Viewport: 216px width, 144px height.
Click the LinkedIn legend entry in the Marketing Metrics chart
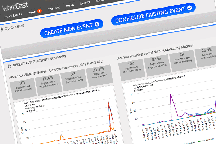click(206, 140)
